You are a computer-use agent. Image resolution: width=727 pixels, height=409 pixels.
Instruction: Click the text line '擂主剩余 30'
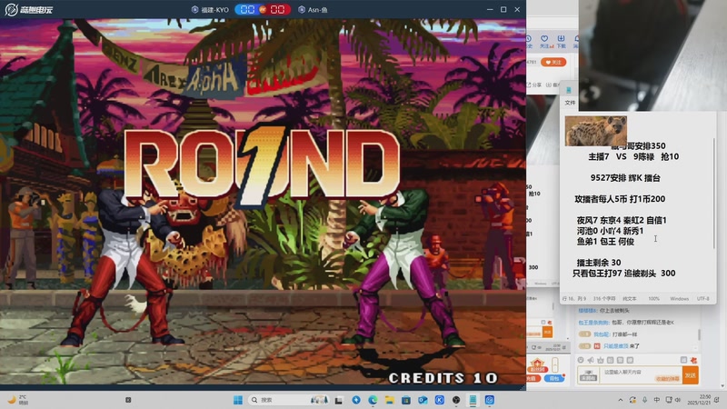[599, 263]
